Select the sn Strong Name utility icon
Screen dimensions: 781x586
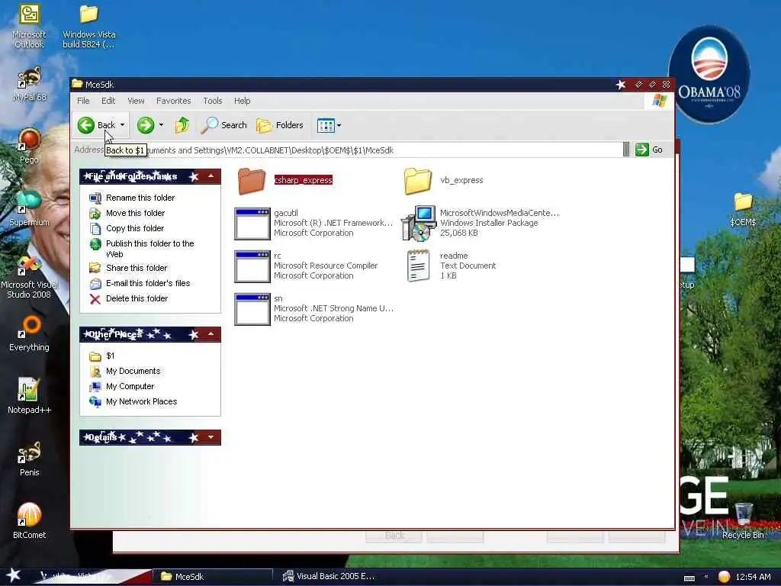pyautogui.click(x=252, y=310)
